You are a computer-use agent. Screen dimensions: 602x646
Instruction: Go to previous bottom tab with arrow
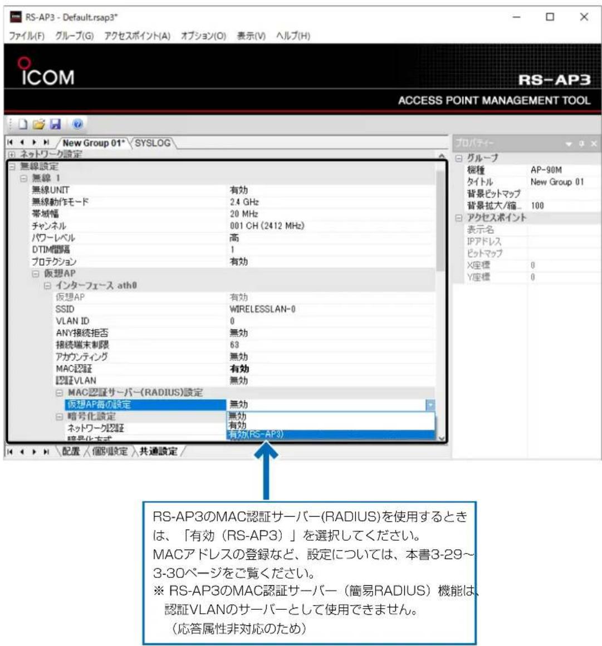pyautogui.click(x=22, y=452)
